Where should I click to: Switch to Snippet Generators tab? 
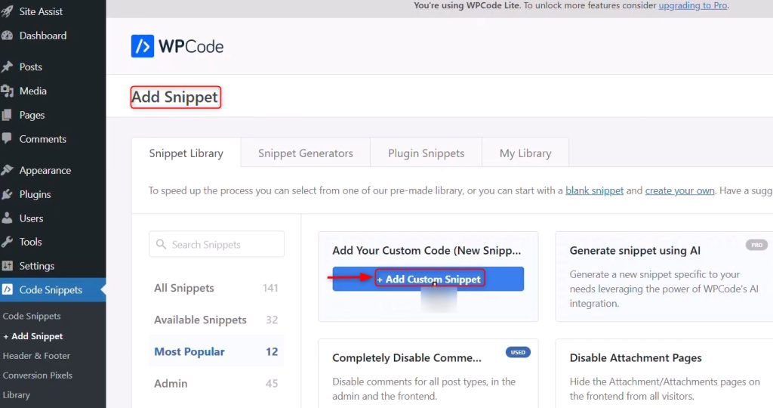click(306, 153)
